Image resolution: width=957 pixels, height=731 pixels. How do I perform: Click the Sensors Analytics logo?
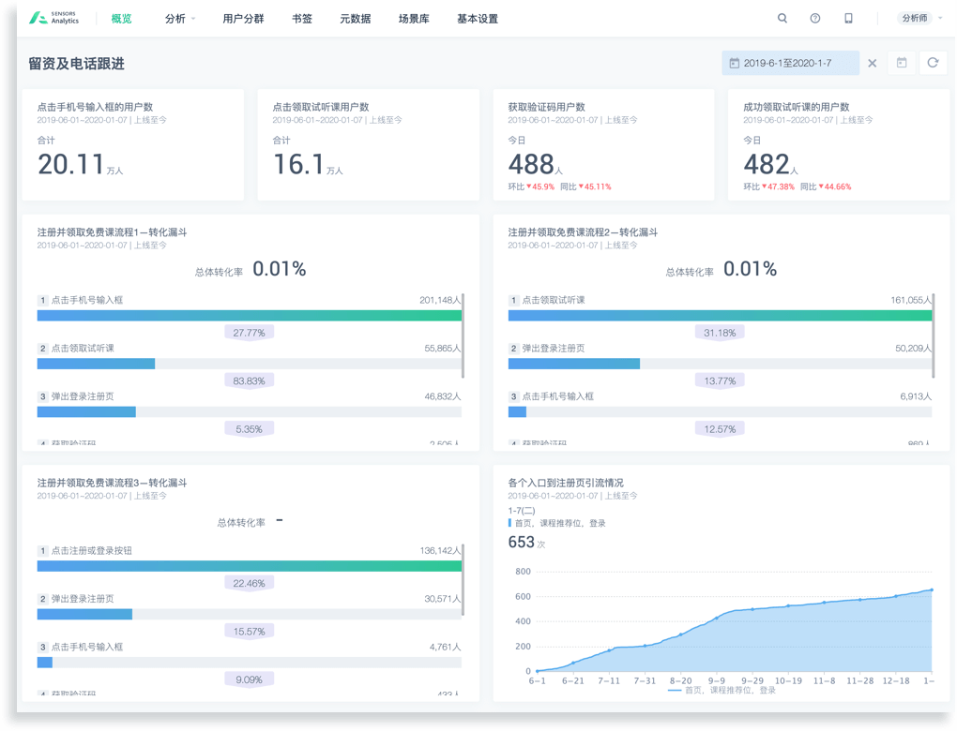(x=54, y=19)
